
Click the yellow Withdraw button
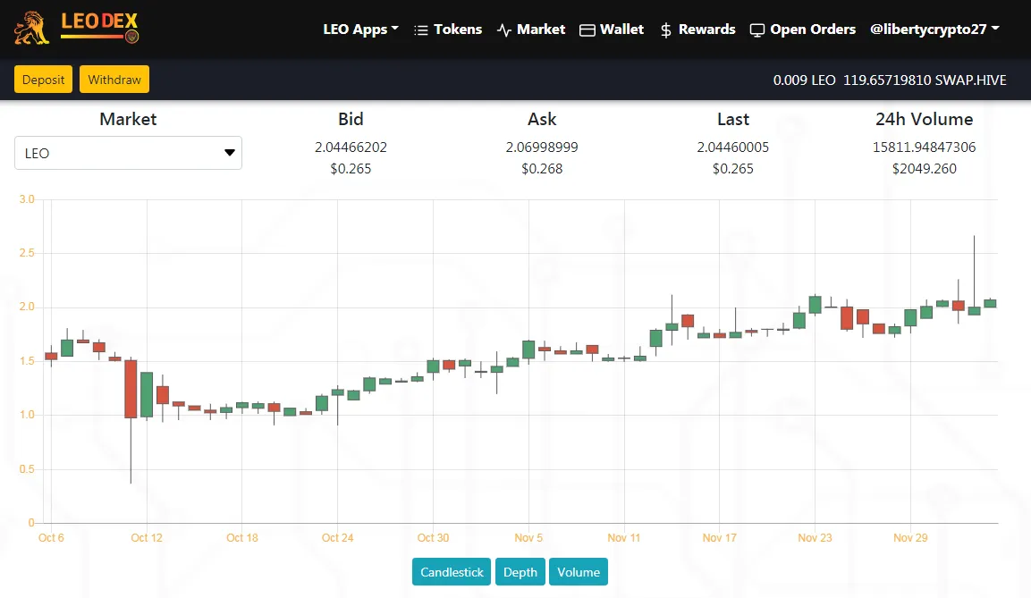pos(114,80)
